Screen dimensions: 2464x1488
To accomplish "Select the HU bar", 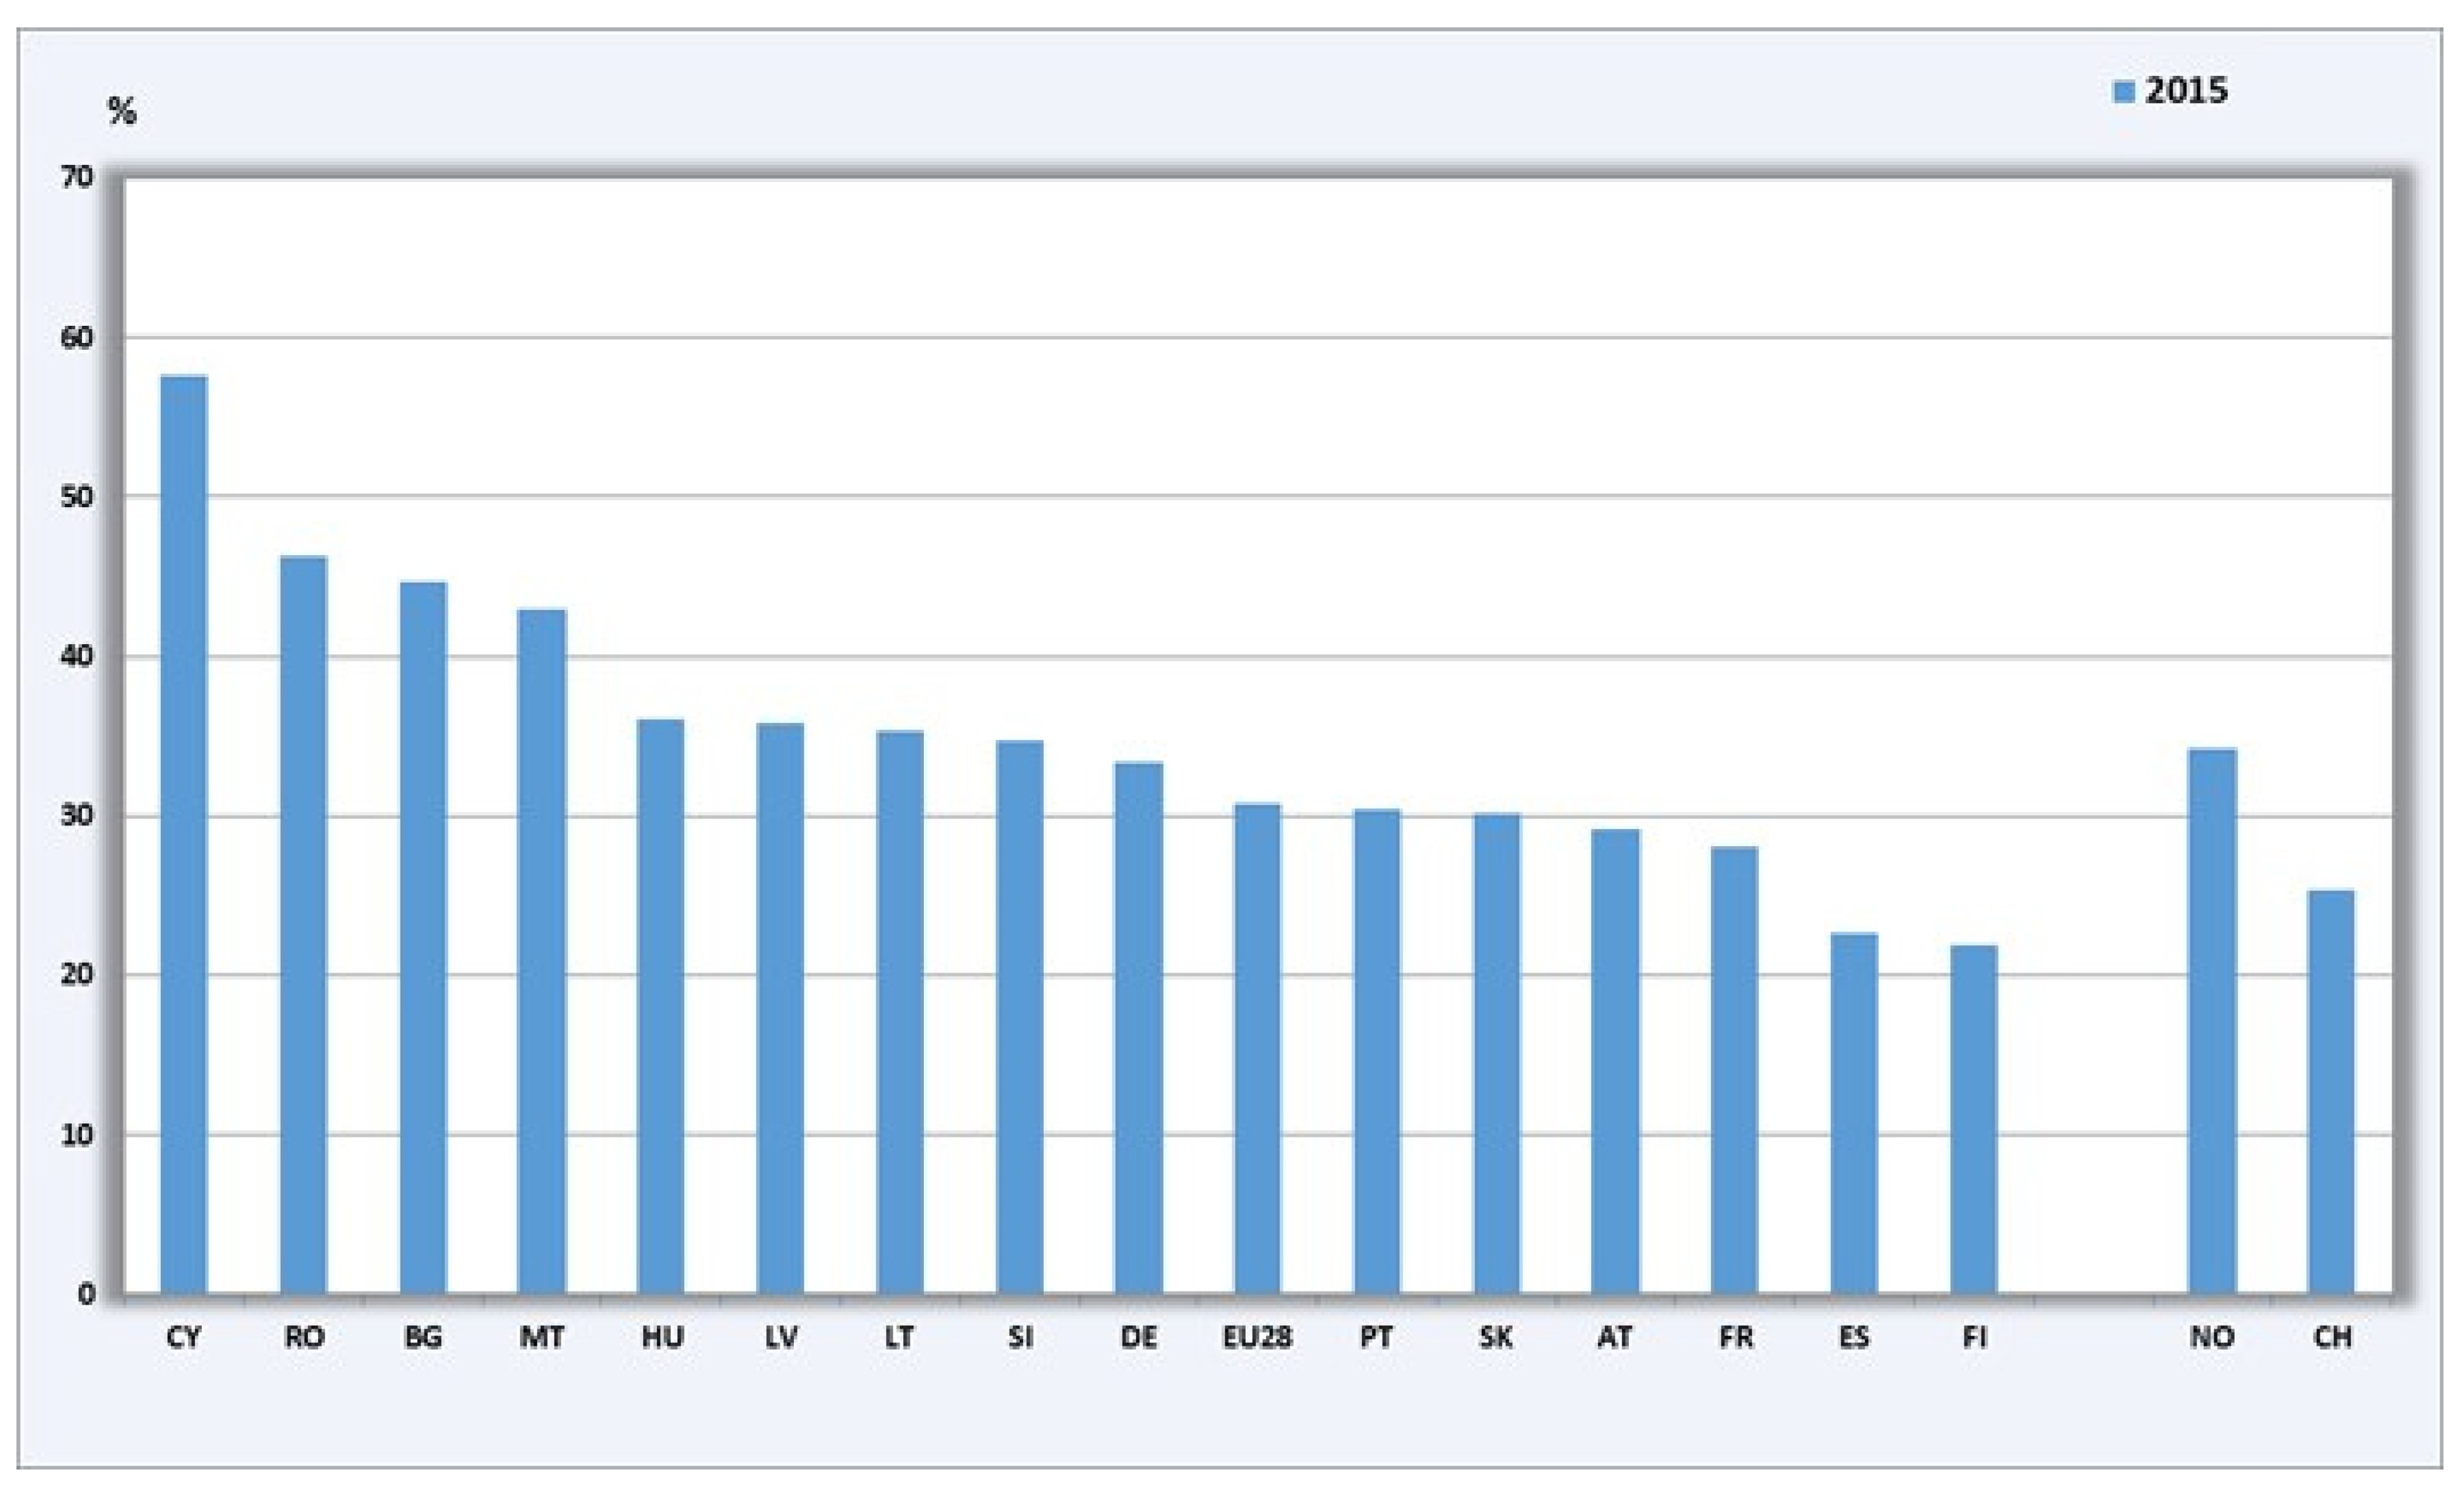I will click(661, 1006).
